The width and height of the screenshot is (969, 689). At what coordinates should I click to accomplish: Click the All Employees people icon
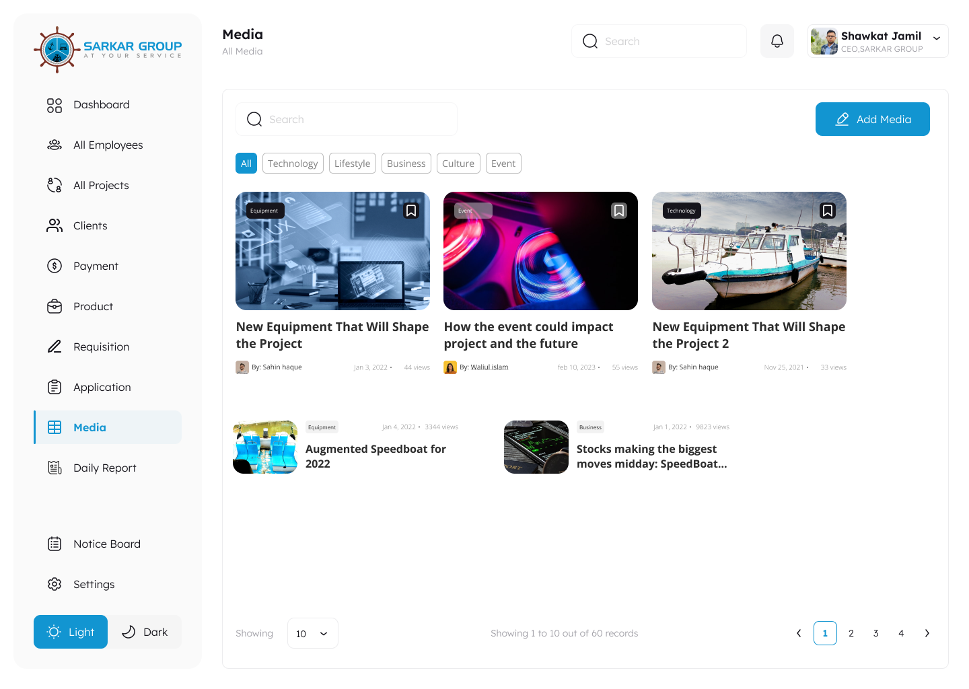(x=55, y=145)
